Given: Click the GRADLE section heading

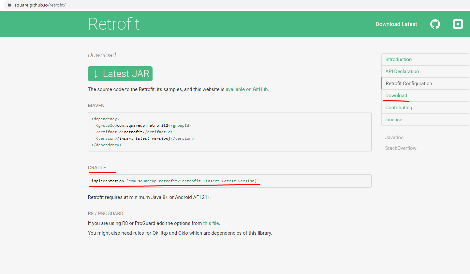Looking at the screenshot, I should 97,168.
